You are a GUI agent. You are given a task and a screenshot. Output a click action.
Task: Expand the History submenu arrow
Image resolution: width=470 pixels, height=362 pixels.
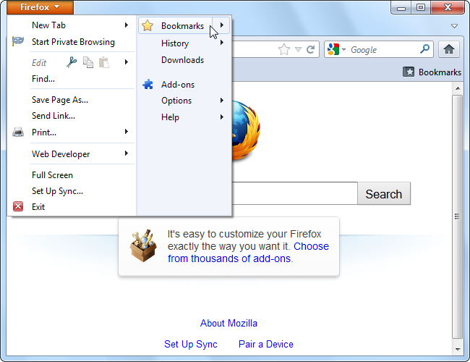point(222,43)
